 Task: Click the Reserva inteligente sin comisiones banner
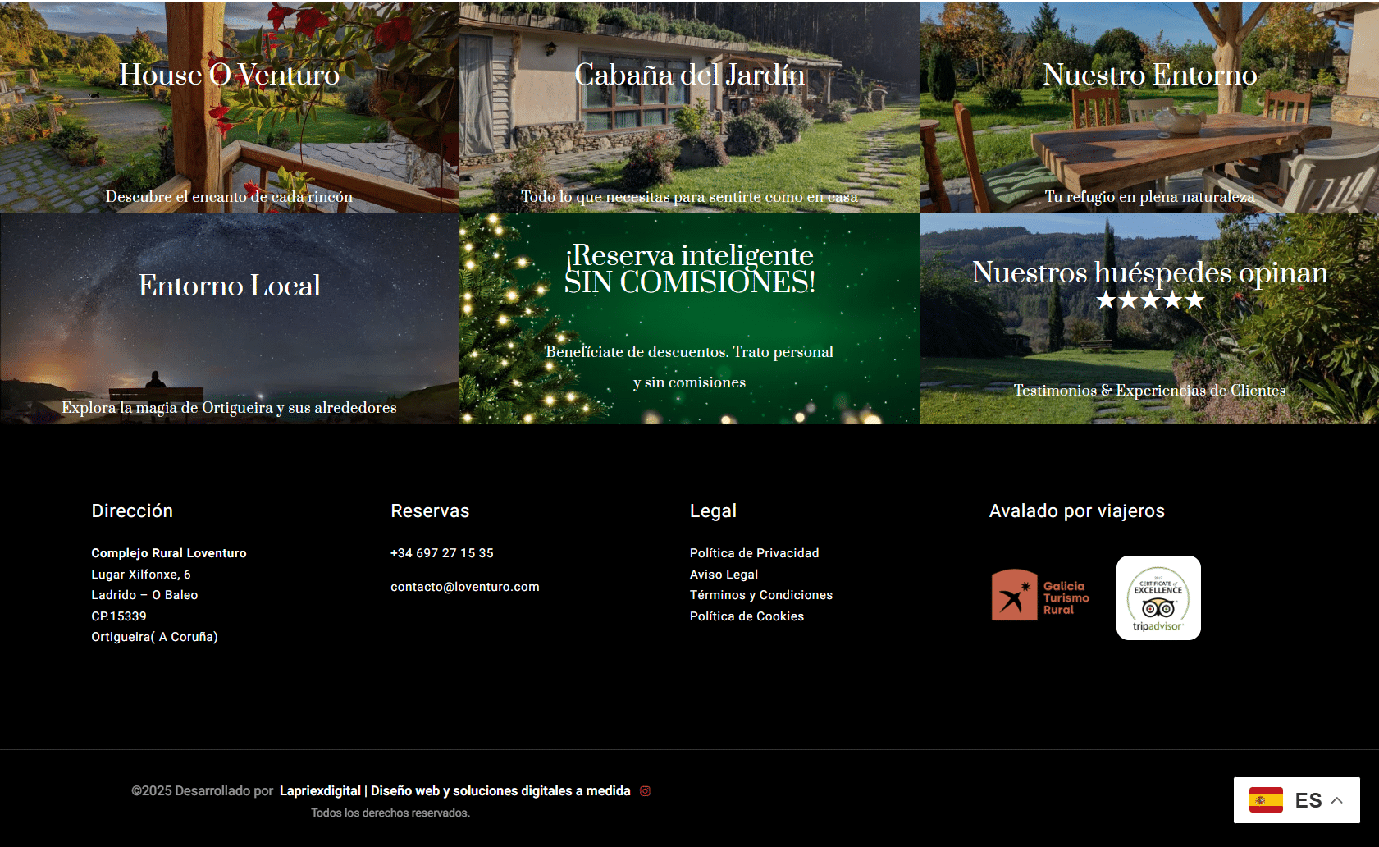(689, 320)
